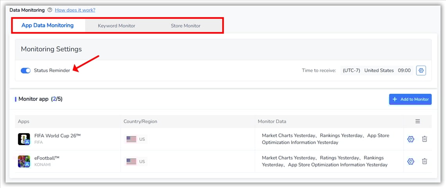Click the eFootball app icon
The image size is (446, 188).
pyautogui.click(x=24, y=161)
